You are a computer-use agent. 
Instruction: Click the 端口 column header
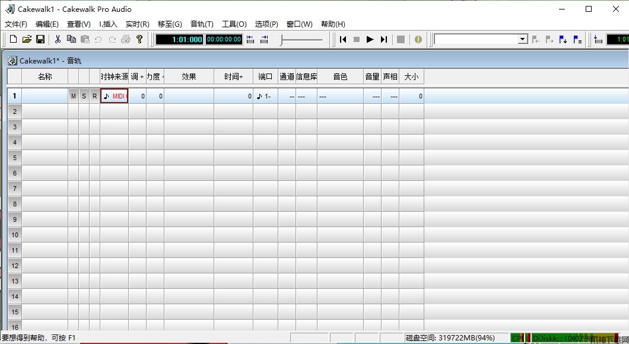266,77
